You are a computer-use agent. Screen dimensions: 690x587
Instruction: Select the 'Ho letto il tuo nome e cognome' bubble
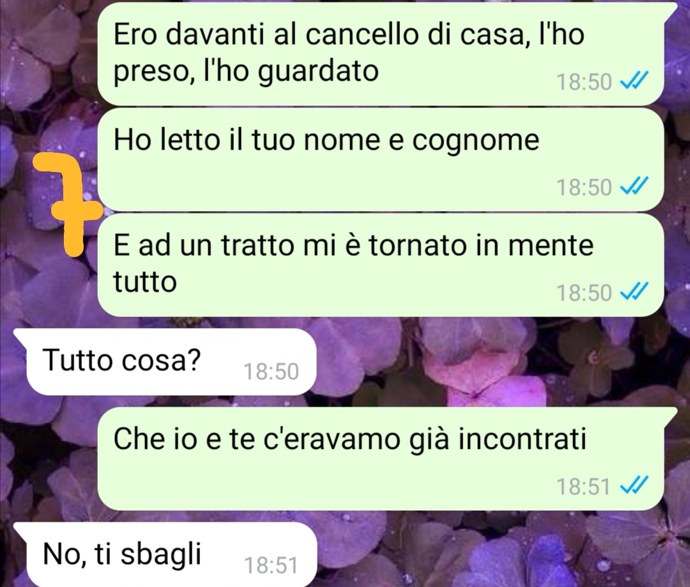pos(380,160)
